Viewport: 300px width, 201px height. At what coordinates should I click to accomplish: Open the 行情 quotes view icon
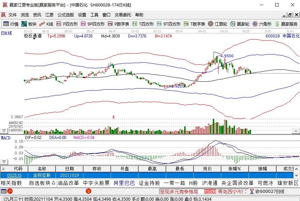(11, 24)
